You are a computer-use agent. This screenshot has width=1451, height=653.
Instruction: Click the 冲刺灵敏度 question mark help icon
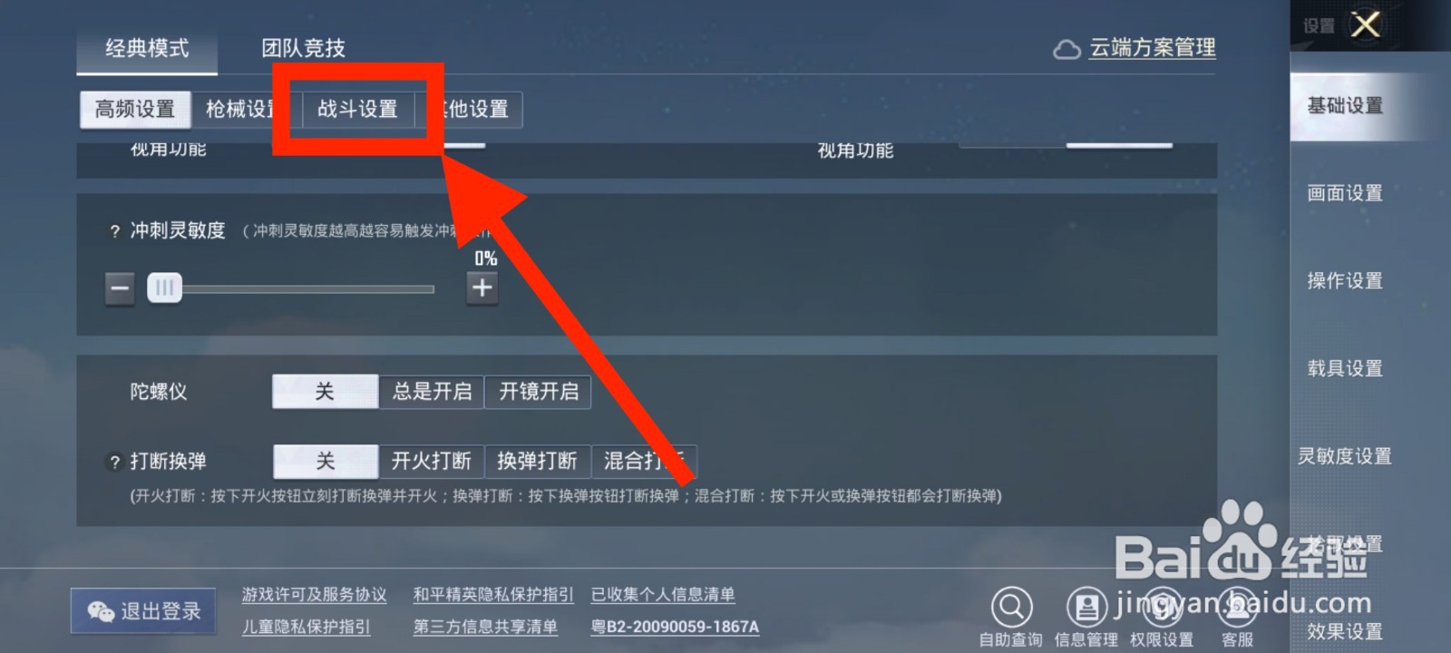point(114,231)
